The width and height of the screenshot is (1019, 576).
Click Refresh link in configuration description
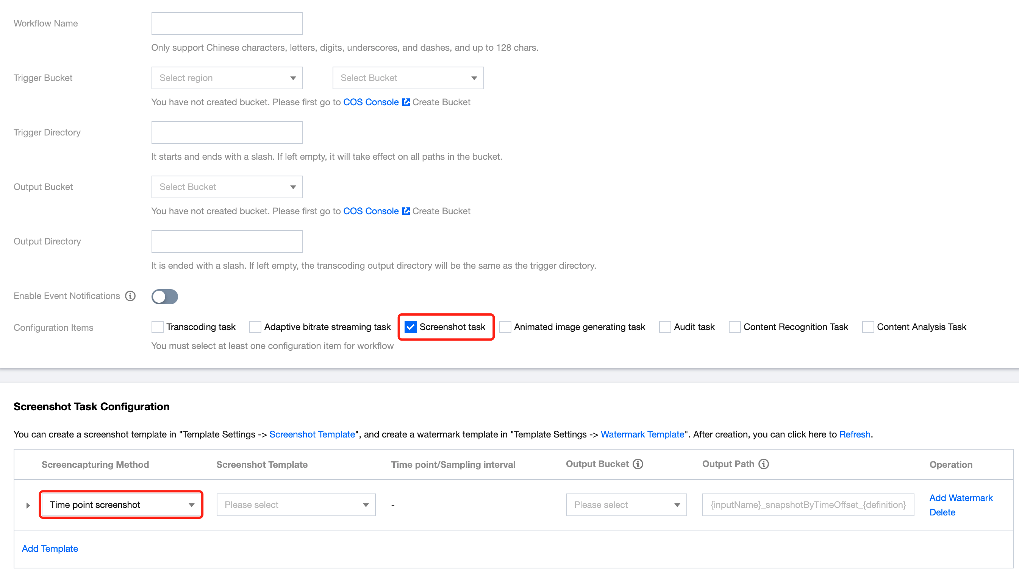854,434
